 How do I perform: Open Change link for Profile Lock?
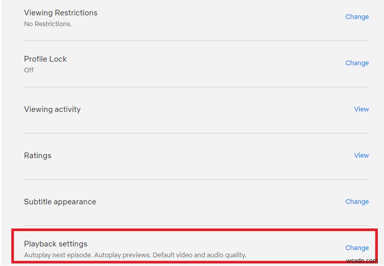[357, 63]
